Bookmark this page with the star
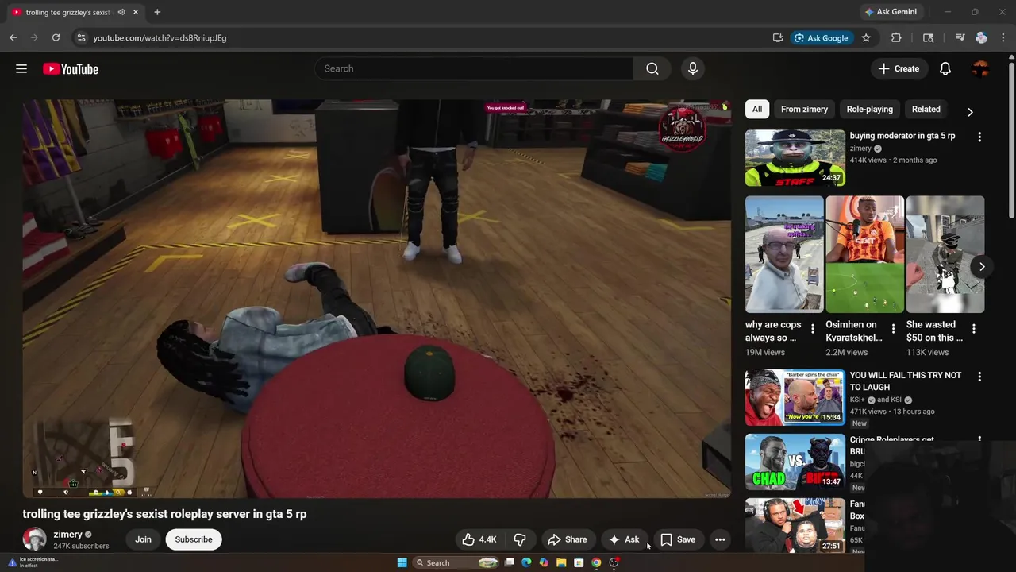Viewport: 1016px width, 572px height. [866, 37]
